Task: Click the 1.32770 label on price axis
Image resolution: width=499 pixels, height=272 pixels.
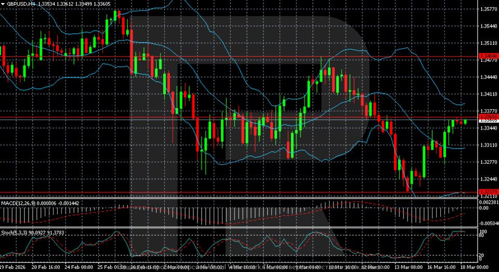Action: [489, 162]
